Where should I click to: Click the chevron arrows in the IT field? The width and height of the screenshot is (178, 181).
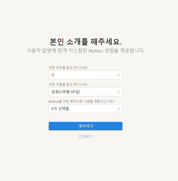coord(118,75)
